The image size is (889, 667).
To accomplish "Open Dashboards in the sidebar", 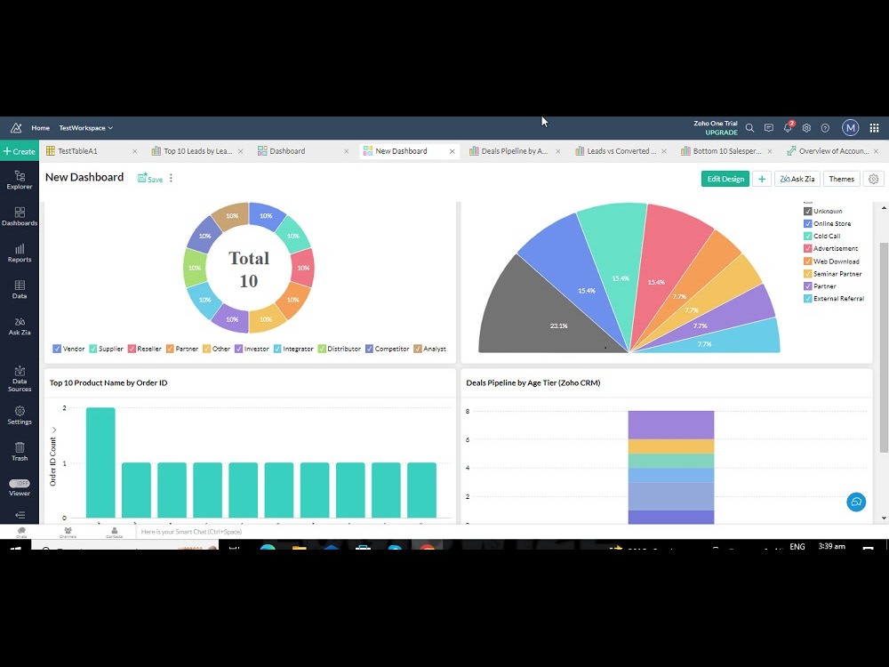I will (x=20, y=217).
